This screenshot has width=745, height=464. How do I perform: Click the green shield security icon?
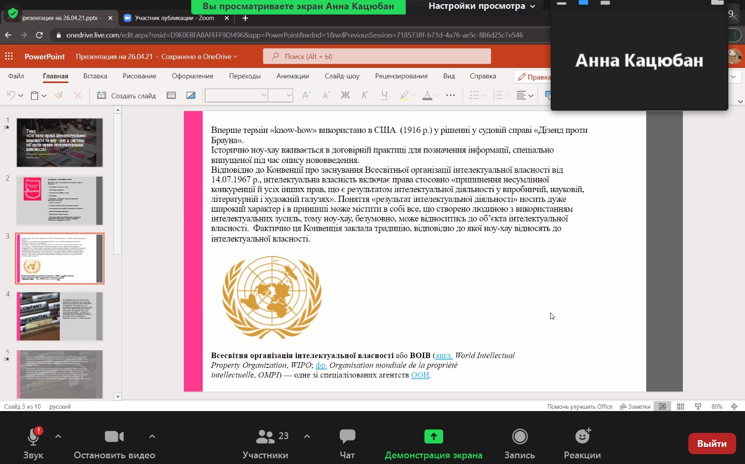pos(13,13)
